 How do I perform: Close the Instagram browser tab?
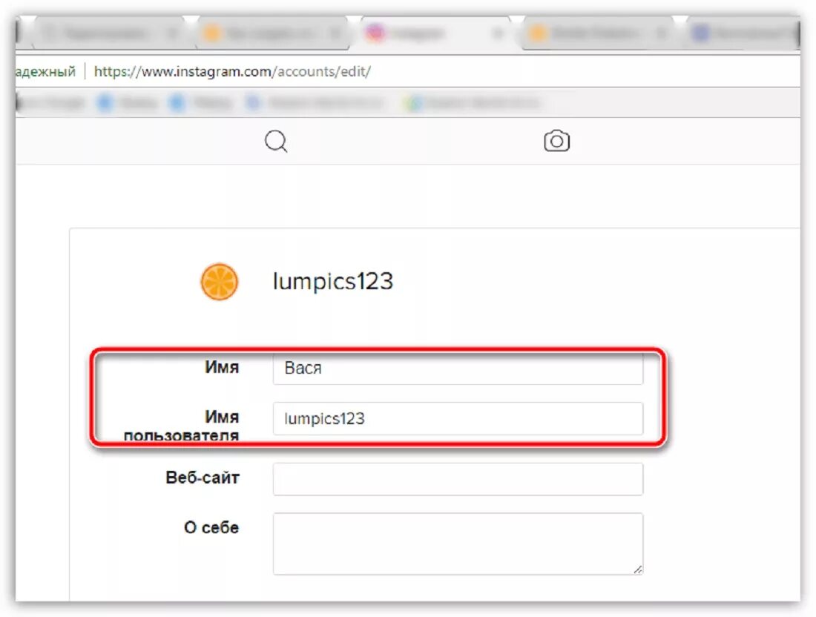pos(498,34)
